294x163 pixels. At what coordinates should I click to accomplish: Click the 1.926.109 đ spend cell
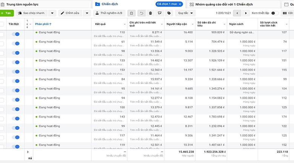point(217,60)
